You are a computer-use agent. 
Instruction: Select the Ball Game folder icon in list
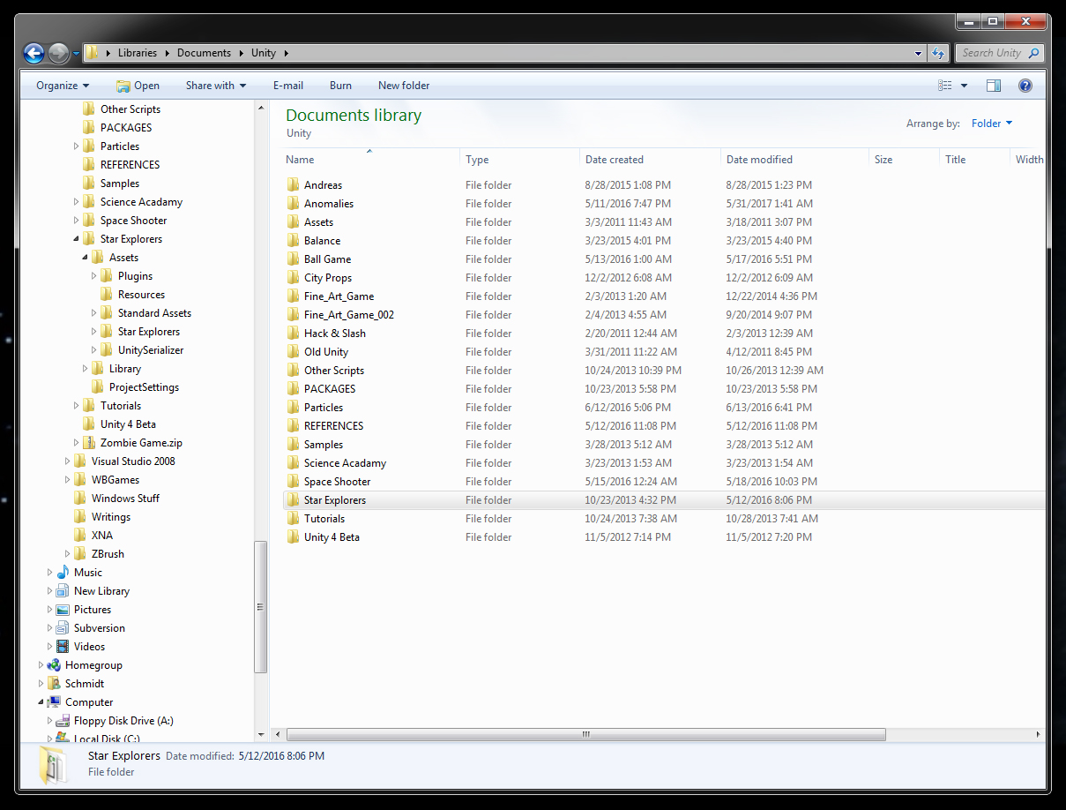293,259
